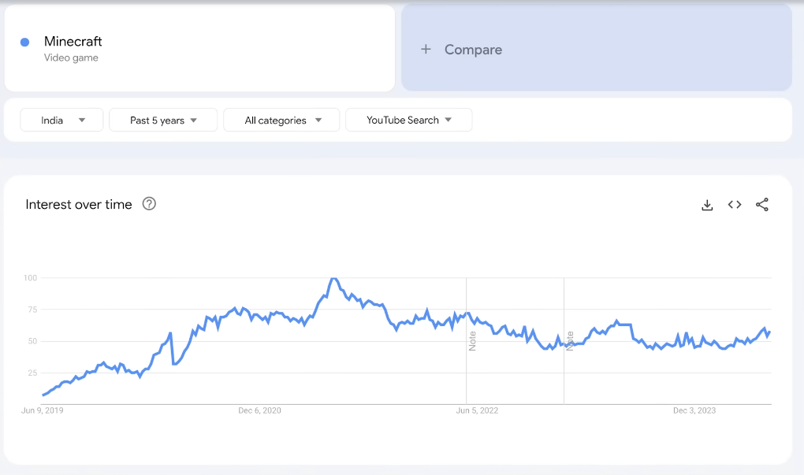Open the Past 5 years time range

pos(162,121)
